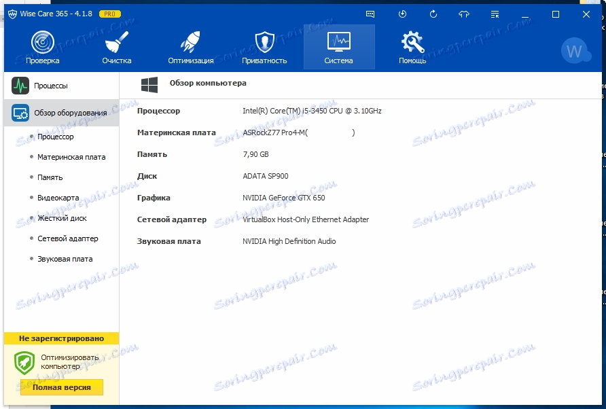
Task: Select Память in the hardware list
Action: coord(50,177)
